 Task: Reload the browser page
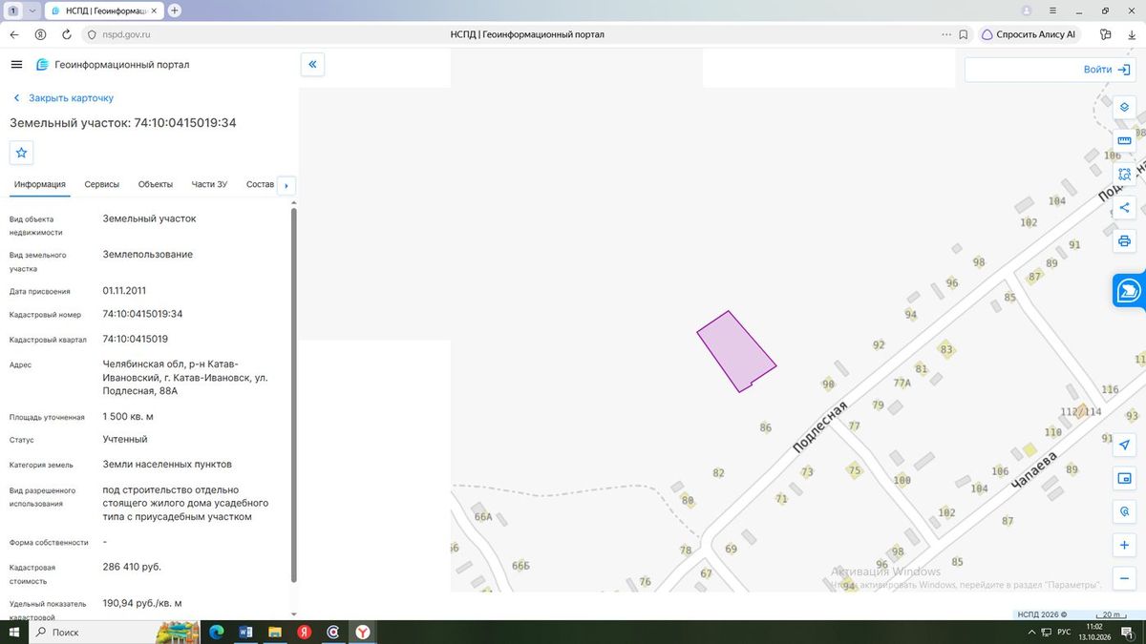[x=67, y=34]
